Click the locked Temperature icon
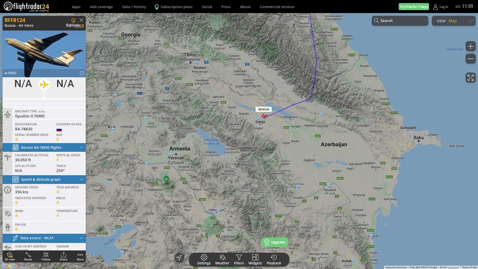This screenshot has height=269, width=478. point(57,215)
